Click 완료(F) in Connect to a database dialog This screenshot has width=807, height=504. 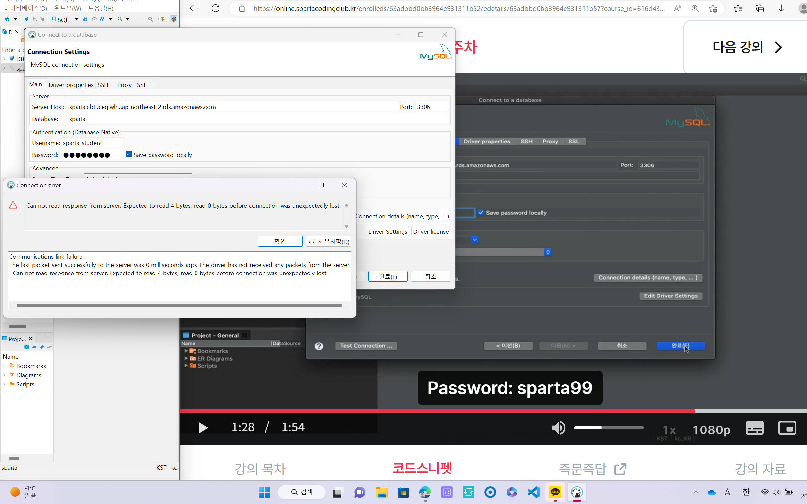[388, 276]
